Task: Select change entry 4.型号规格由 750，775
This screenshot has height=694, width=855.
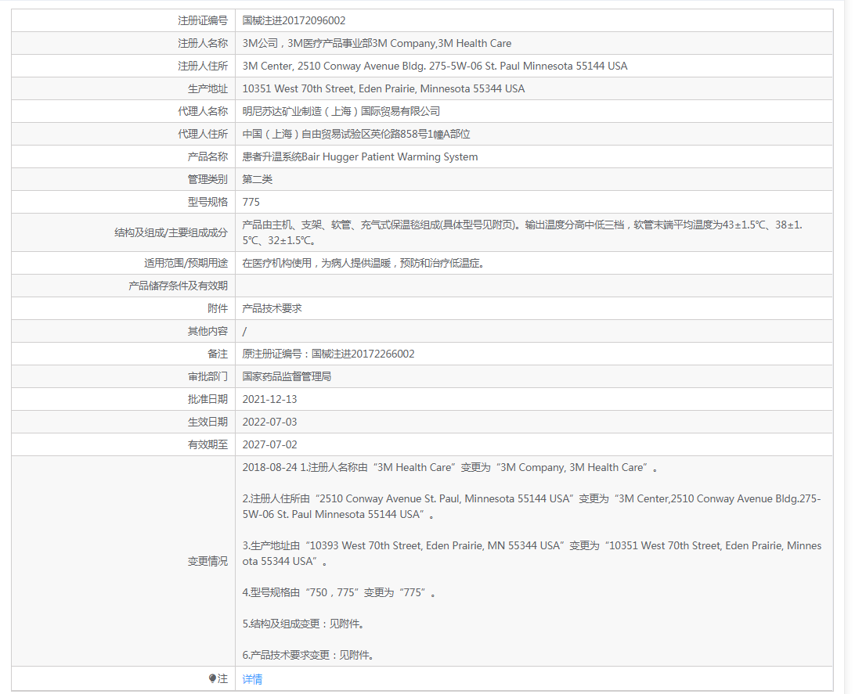Action: click(x=339, y=592)
